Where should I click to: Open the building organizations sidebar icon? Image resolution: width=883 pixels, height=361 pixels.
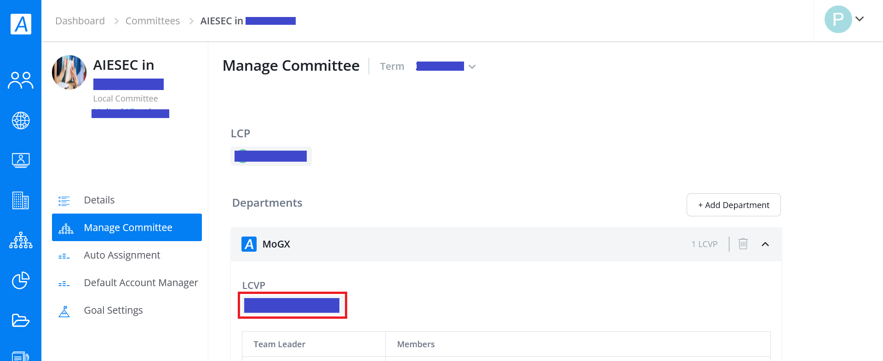pyautogui.click(x=21, y=201)
